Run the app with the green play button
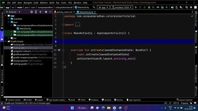Screen dimensions: 198x111 136,7
